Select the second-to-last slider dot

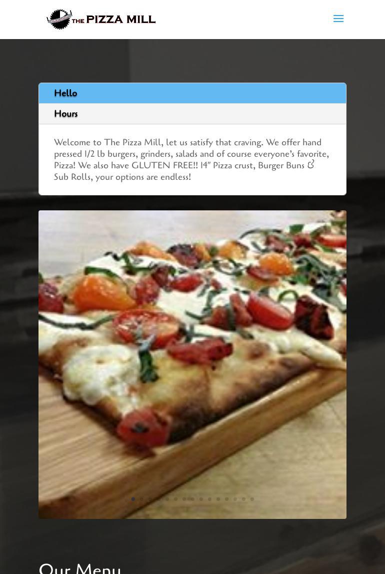coord(243,498)
